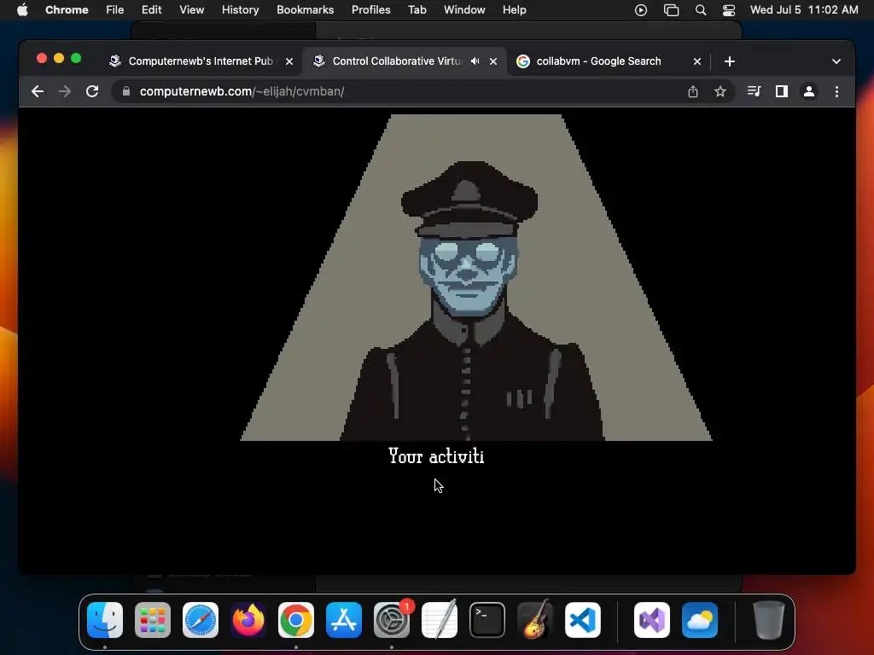The image size is (874, 655).
Task: Open a new tab with plus button
Action: [730, 61]
